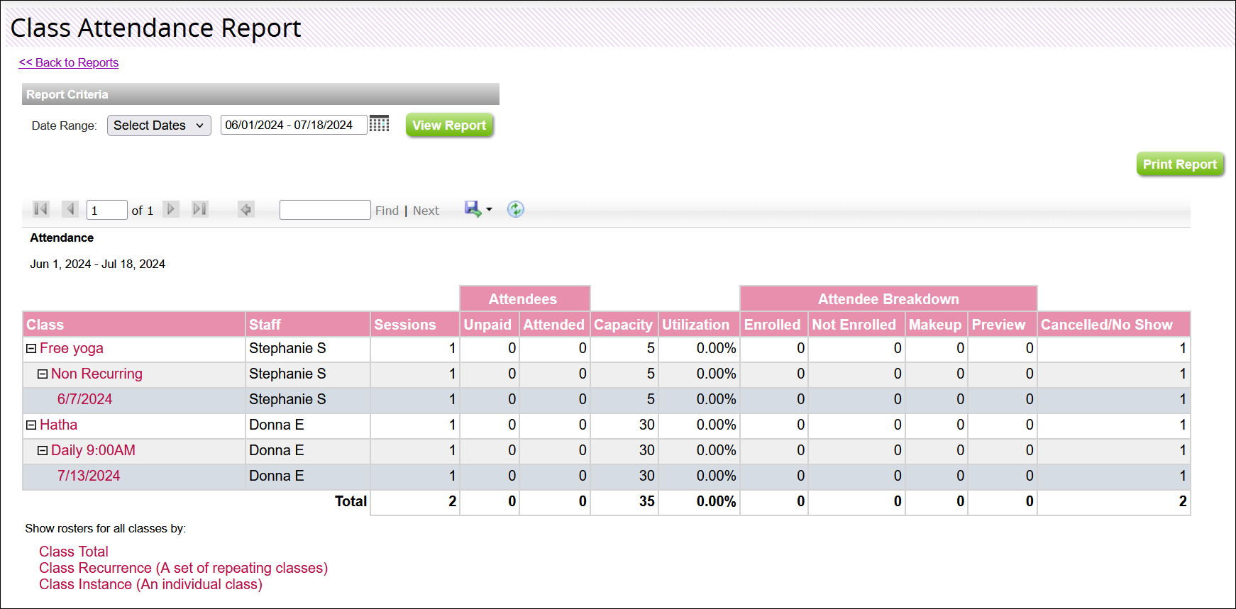Viewport: 1236px width, 609px height.
Task: Open the 7/13/2024 session link
Action: click(89, 476)
